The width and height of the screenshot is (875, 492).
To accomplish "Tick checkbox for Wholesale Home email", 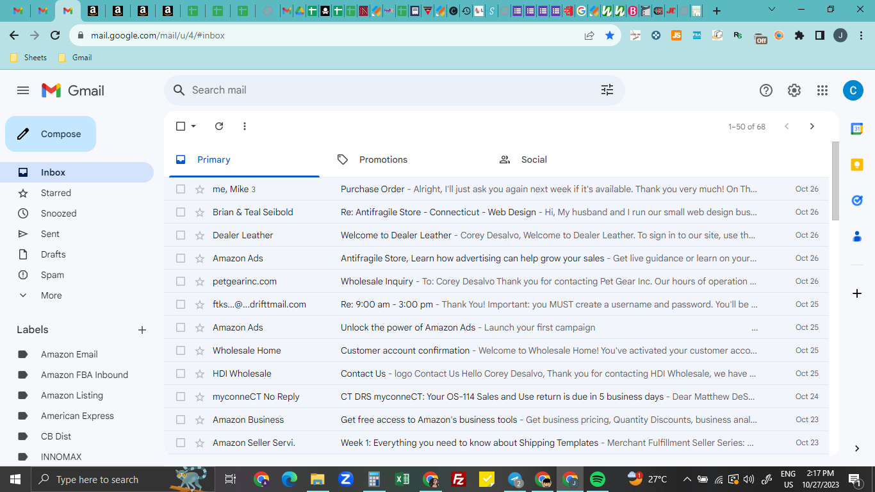I will click(181, 350).
